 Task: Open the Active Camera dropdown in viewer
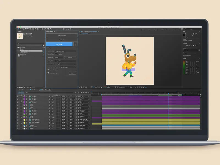[123, 87]
